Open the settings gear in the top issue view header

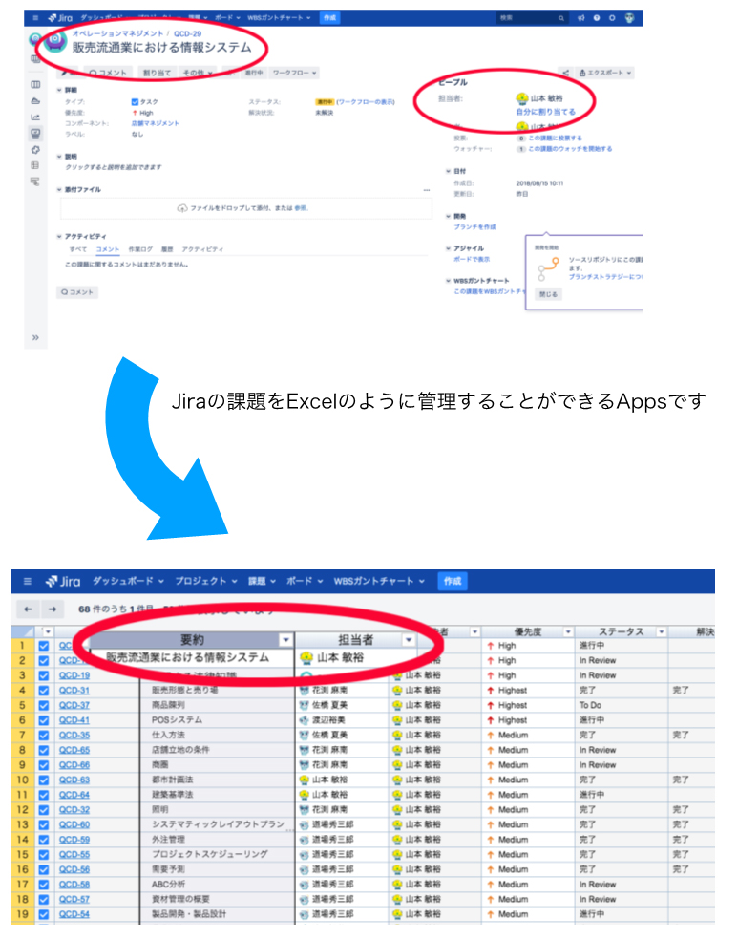pyautogui.click(x=612, y=18)
